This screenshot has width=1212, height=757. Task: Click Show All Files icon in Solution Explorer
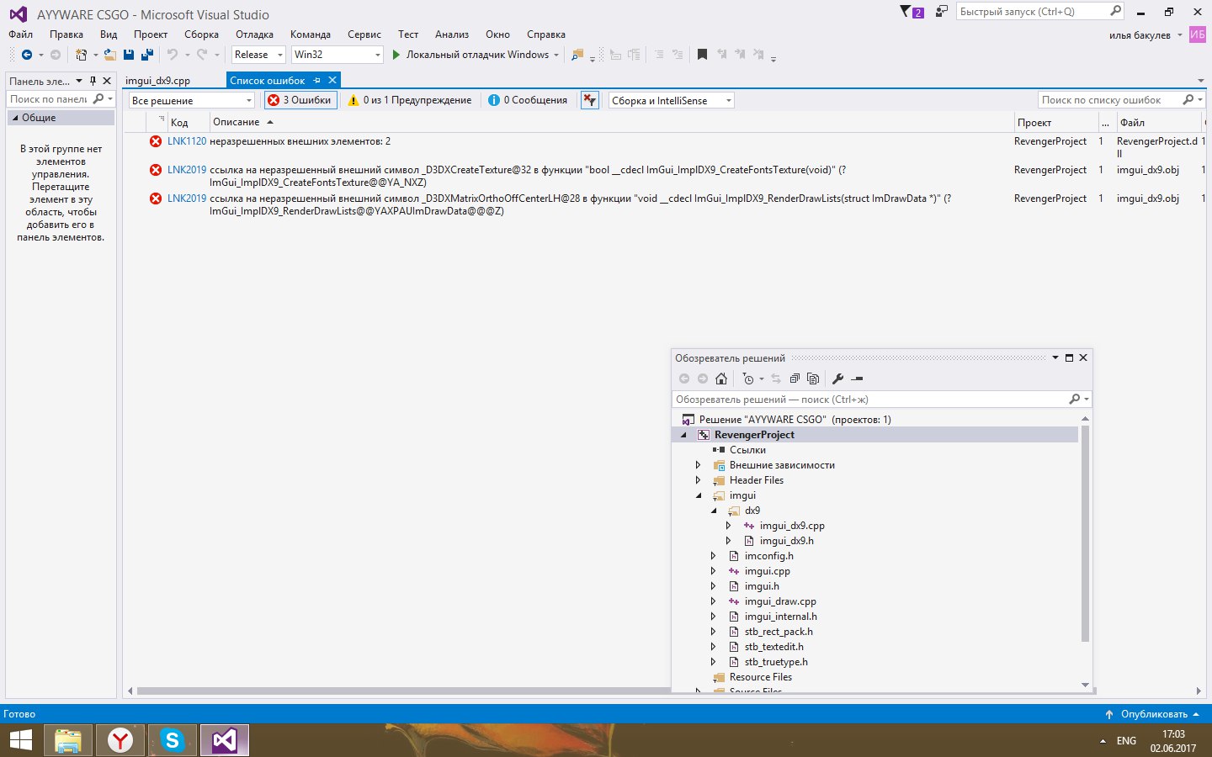813,378
